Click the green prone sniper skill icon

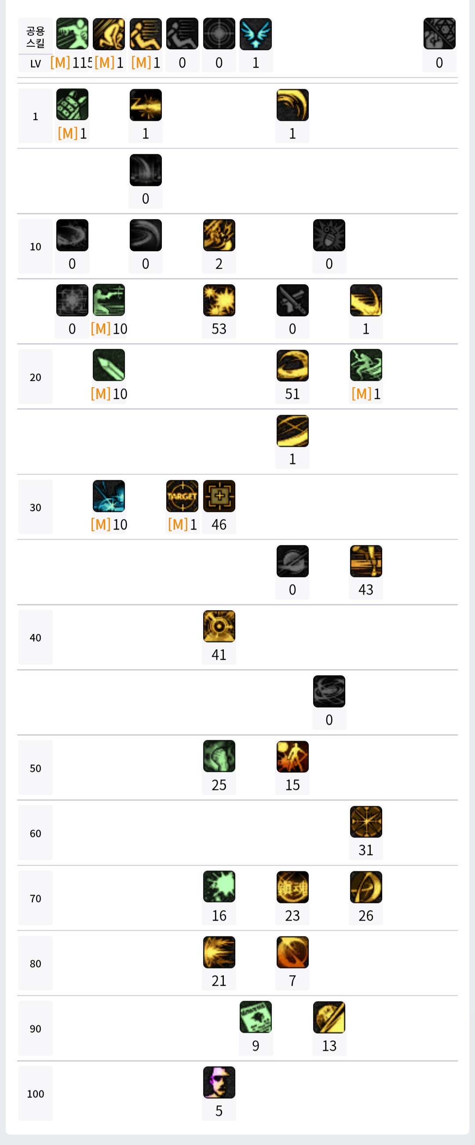point(109,300)
